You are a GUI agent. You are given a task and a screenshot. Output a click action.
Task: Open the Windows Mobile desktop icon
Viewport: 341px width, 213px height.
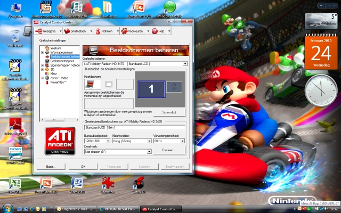(169, 10)
